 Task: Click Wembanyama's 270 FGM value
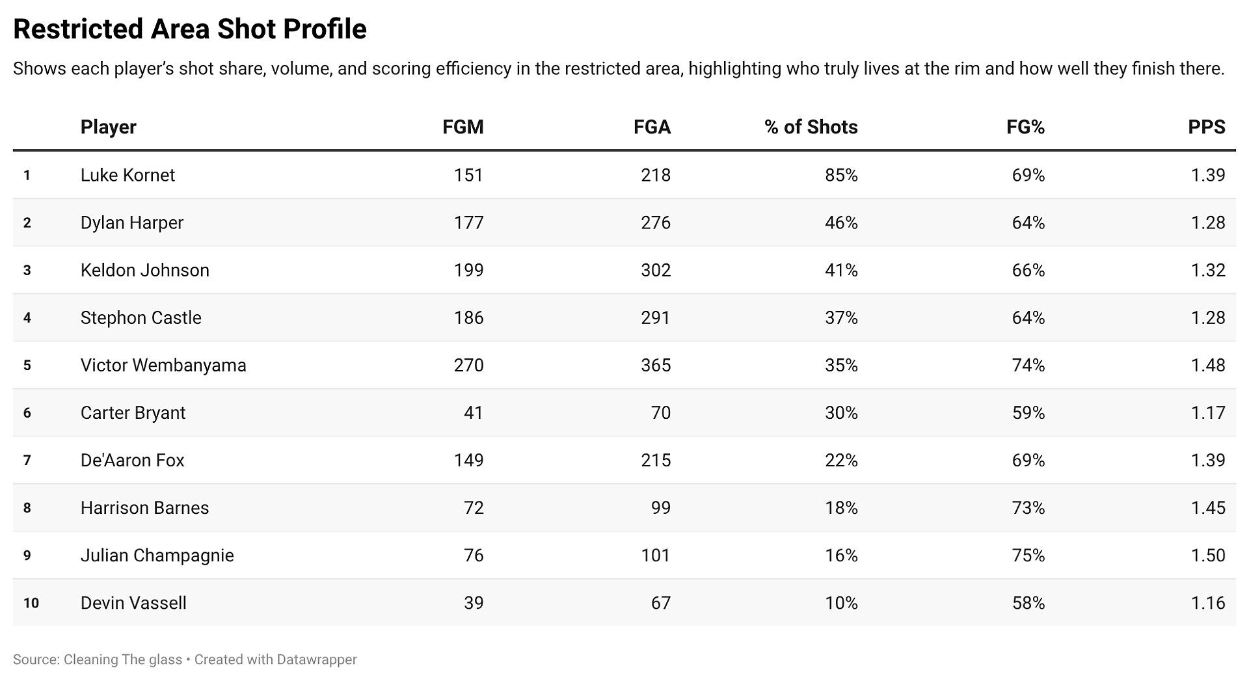[468, 365]
